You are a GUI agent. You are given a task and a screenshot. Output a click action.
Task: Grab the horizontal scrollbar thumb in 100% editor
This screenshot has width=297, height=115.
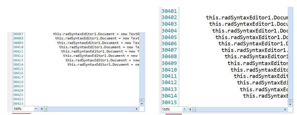point(46,109)
